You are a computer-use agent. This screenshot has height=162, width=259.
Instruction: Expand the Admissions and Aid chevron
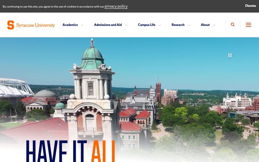(126, 25)
